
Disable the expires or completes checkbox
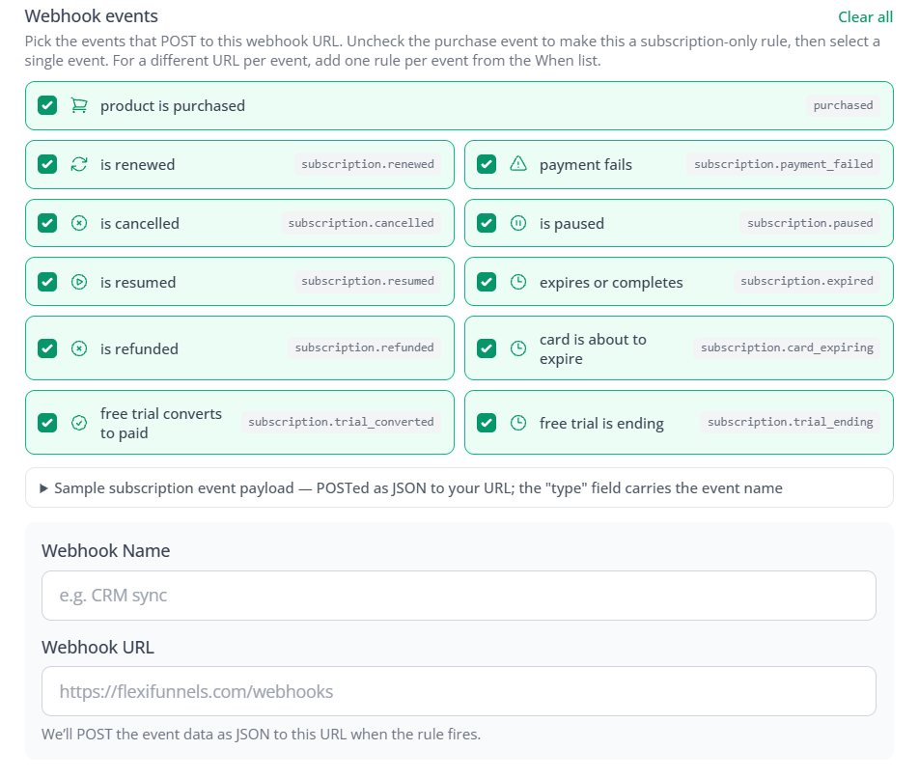click(487, 282)
